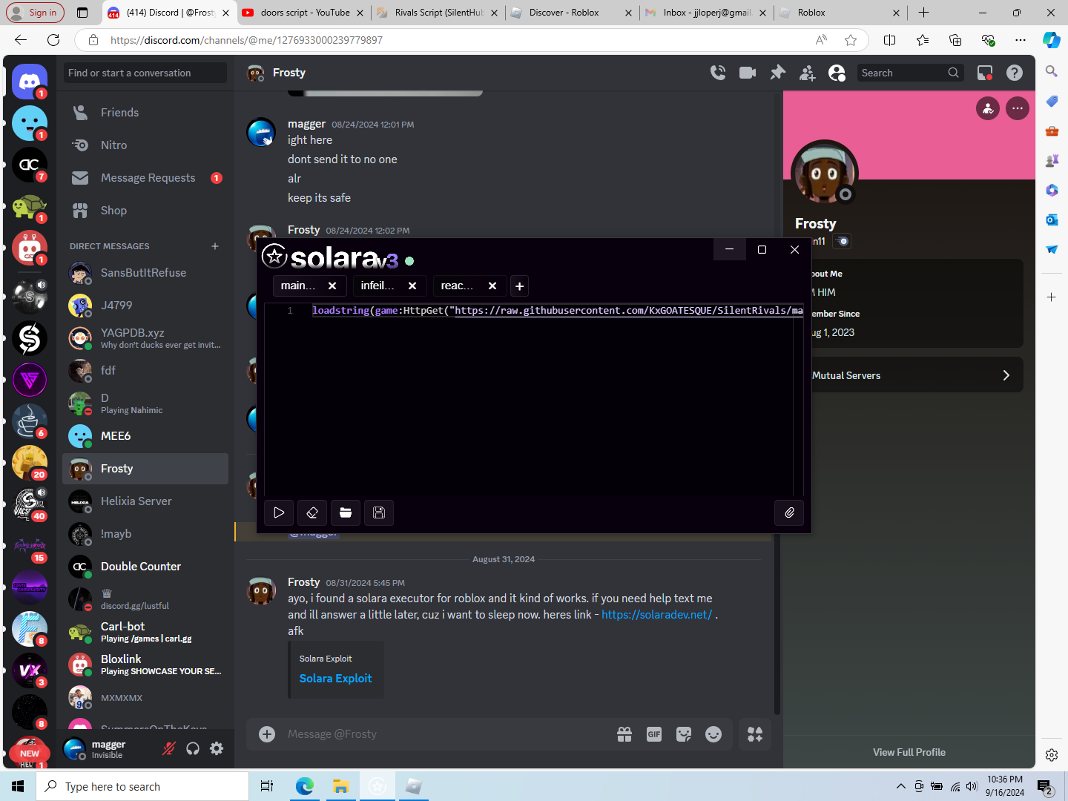Open pinned messages in Frosty chat

(x=777, y=73)
